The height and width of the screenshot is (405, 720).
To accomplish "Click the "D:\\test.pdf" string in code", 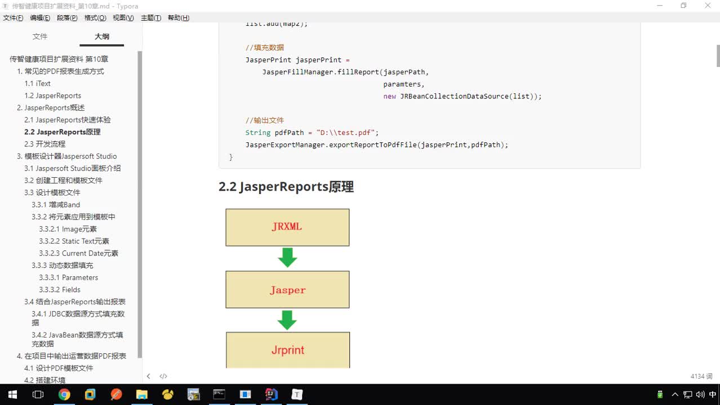I will click(346, 133).
